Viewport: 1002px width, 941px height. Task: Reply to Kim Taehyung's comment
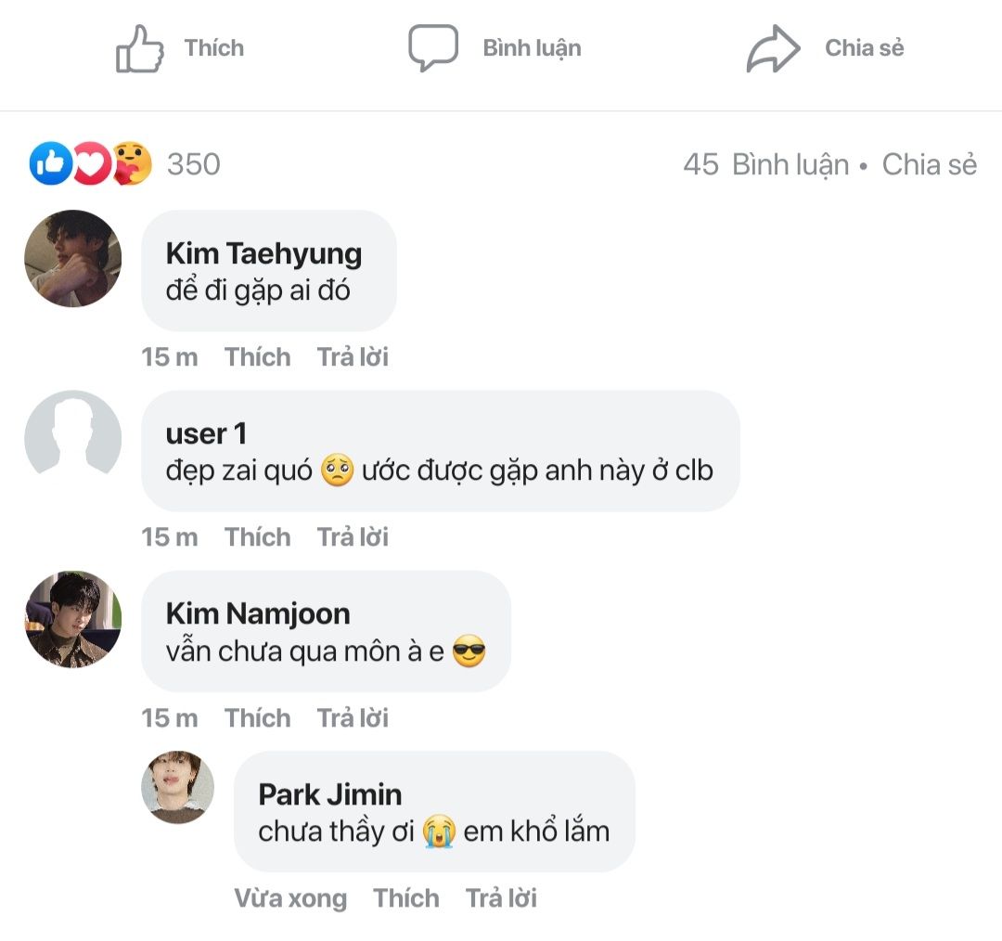(x=353, y=357)
